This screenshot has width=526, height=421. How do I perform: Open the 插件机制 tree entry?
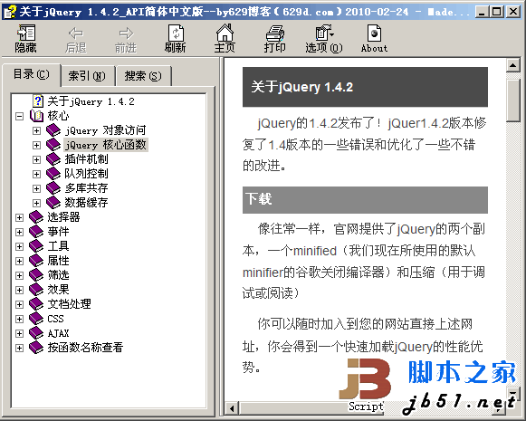pyautogui.click(x=87, y=159)
